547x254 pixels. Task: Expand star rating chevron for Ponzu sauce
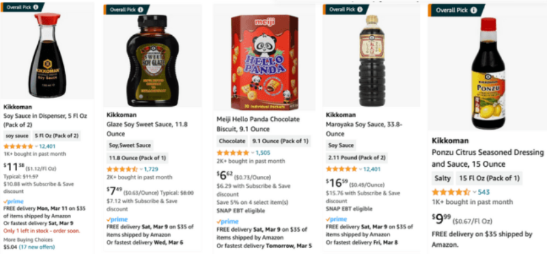pos(475,192)
